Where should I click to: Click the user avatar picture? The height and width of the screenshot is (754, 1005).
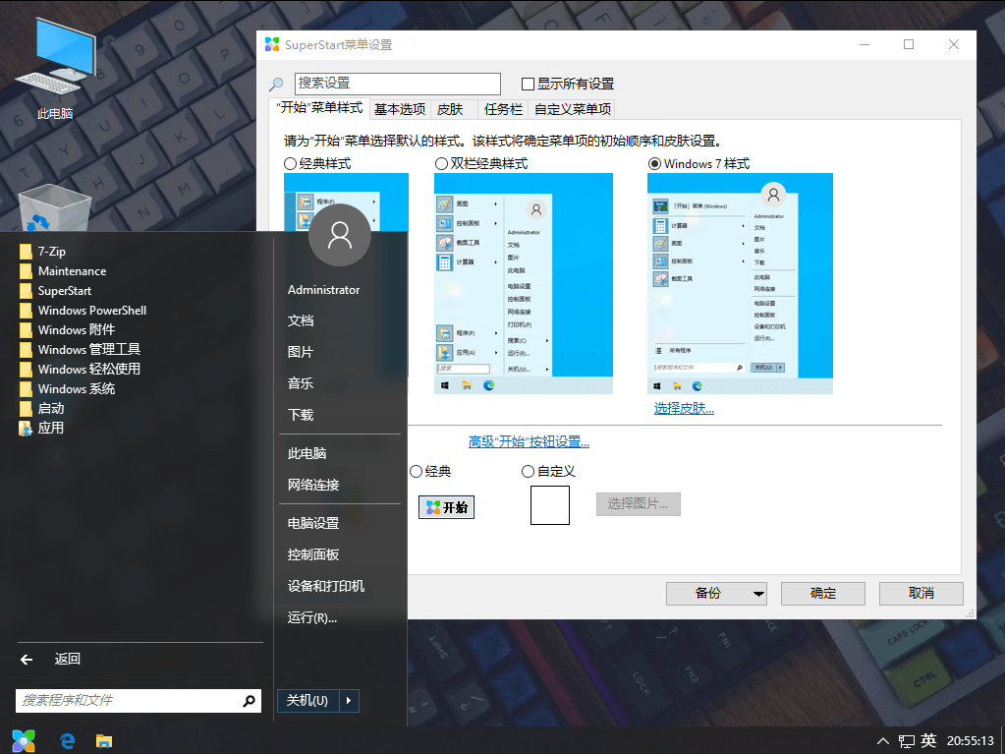click(340, 235)
